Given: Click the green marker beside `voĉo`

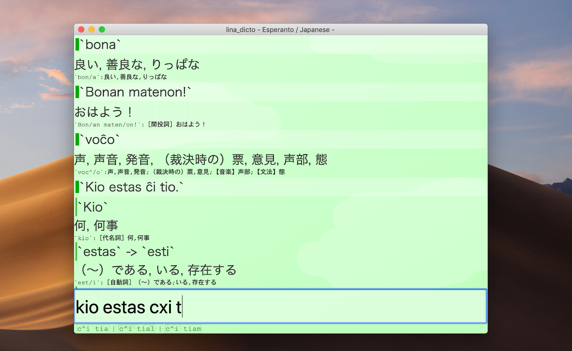Looking at the screenshot, I should click(77, 139).
